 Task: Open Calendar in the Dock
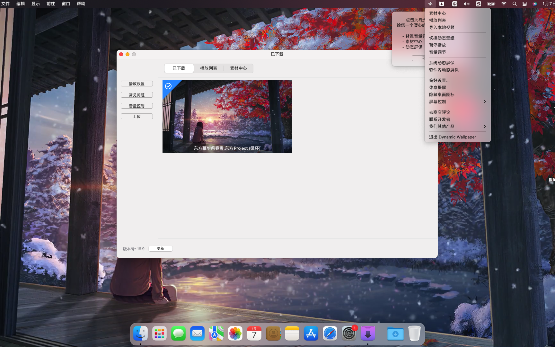(254, 334)
